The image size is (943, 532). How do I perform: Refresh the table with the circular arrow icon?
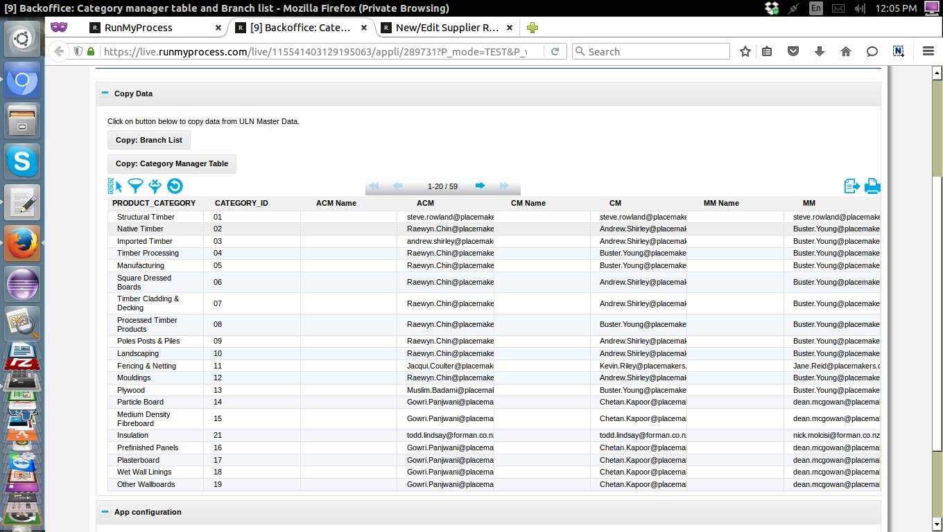[175, 186]
